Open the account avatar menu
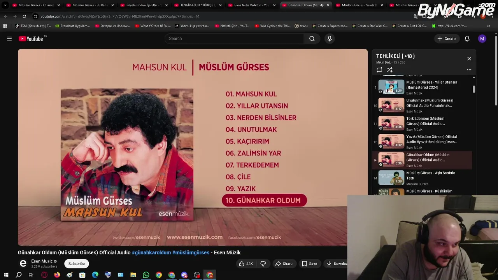 (x=482, y=38)
